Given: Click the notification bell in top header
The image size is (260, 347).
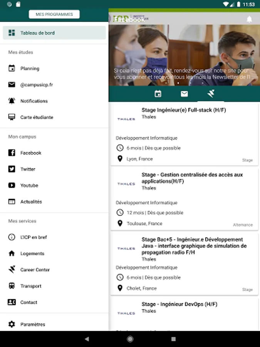Looking at the screenshot, I should [249, 19].
